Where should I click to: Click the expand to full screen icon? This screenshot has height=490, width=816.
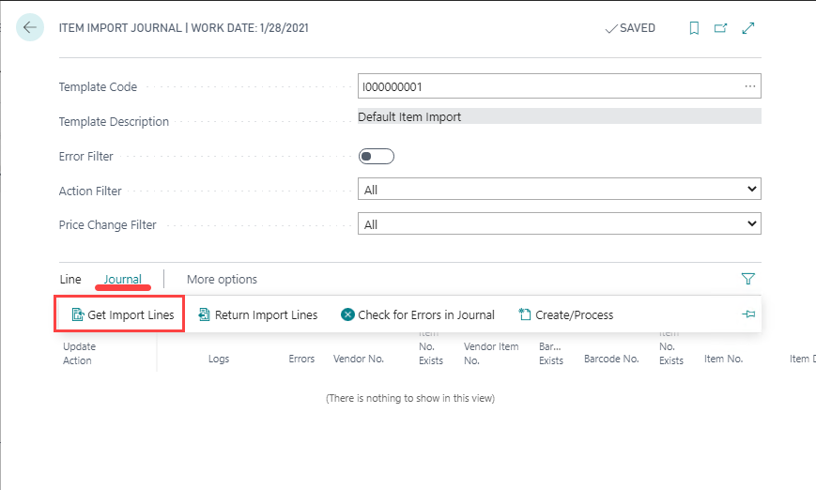[748, 28]
